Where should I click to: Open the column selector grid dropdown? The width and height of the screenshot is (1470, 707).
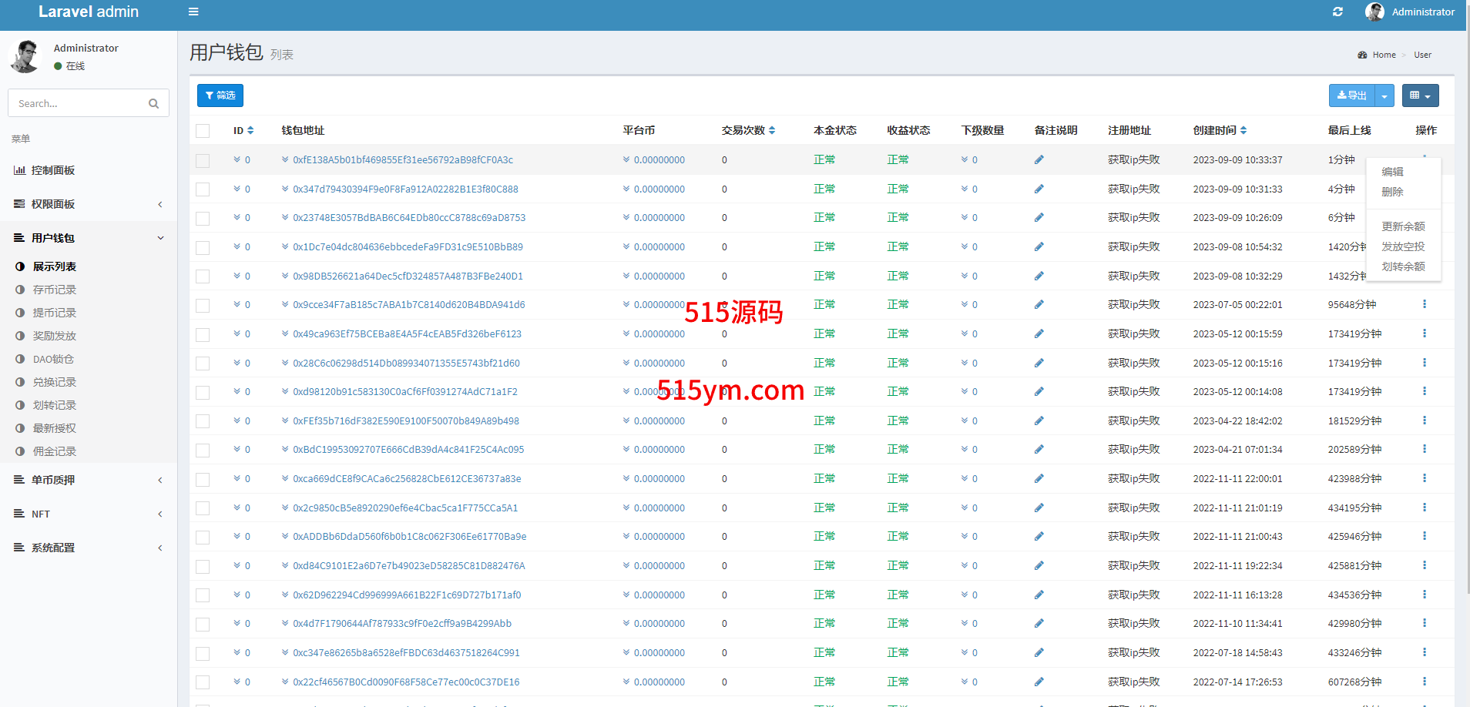click(1420, 95)
